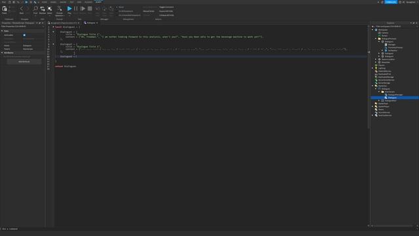419x236 pixels.
Task: Select ServerStorage in Explorer
Action: coord(384,83)
